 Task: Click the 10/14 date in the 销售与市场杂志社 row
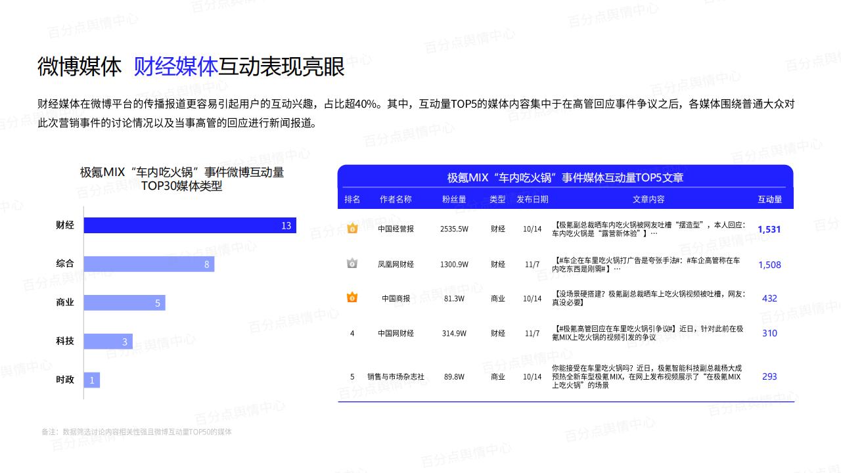click(532, 376)
